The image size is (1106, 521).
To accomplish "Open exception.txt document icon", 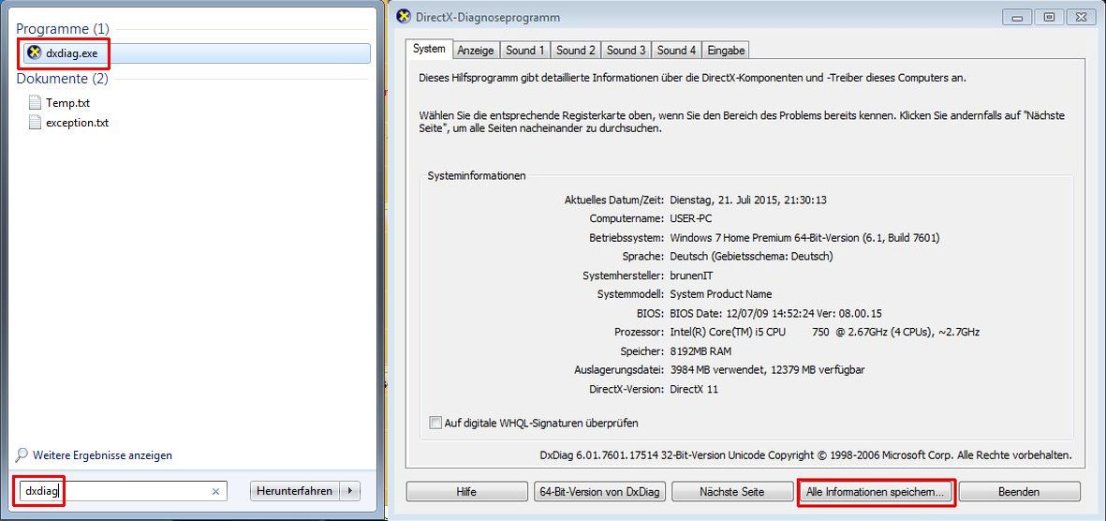I will 35,122.
